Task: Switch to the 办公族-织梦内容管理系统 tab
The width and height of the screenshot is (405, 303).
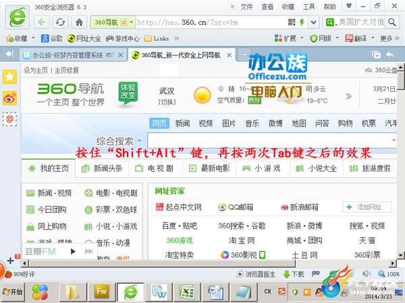Action: [73, 55]
